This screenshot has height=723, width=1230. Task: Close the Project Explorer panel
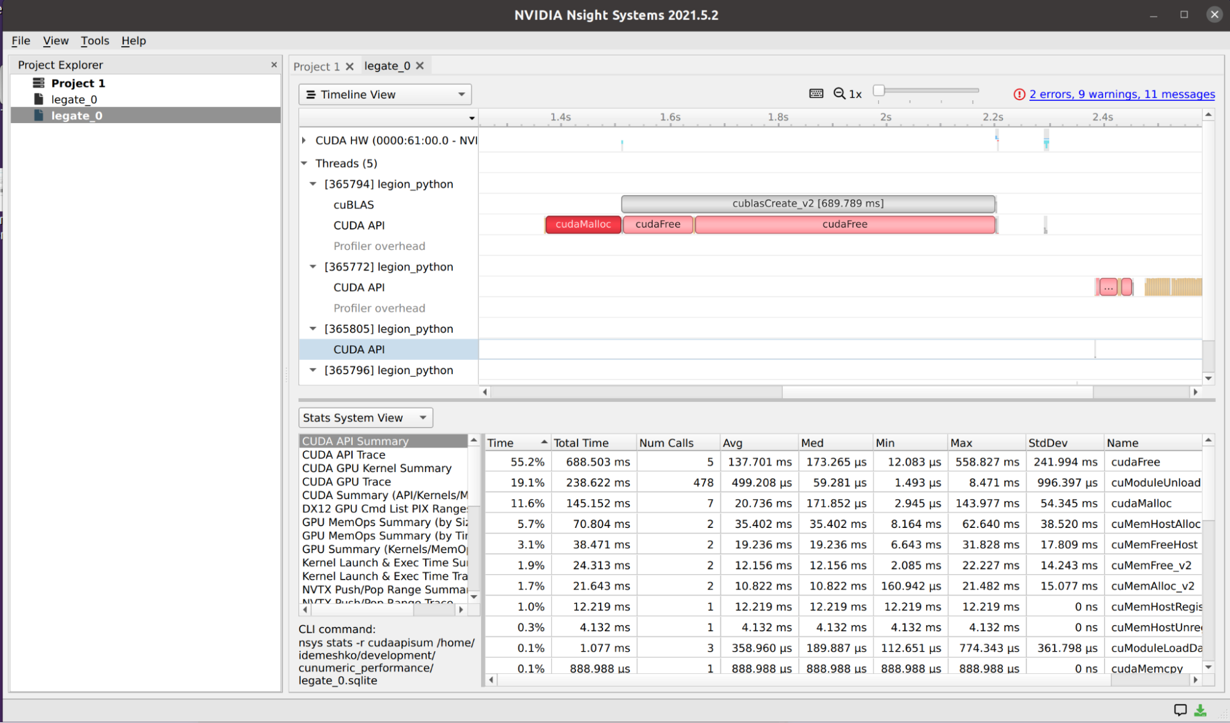274,65
